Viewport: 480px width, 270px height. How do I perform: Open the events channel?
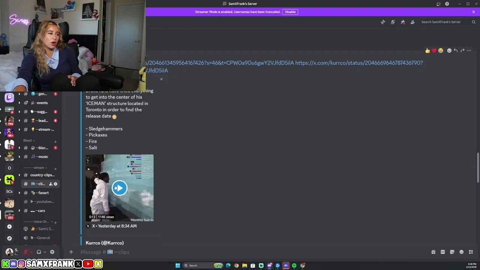(40, 103)
